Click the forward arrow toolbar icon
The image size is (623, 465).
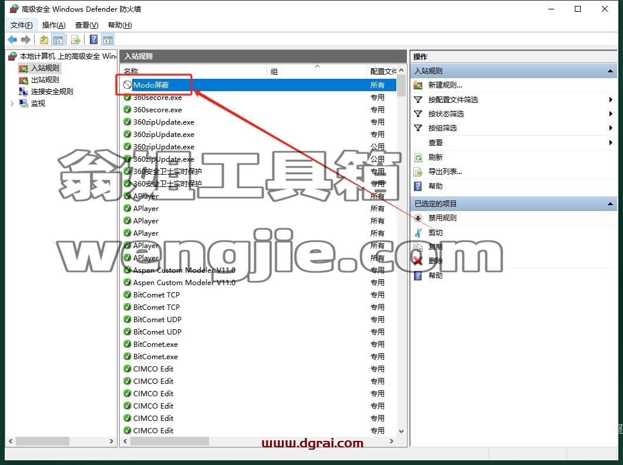pyautogui.click(x=26, y=39)
